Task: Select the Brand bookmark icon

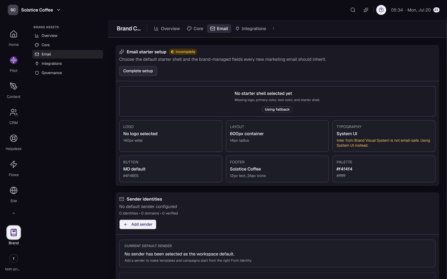Action: tap(14, 232)
